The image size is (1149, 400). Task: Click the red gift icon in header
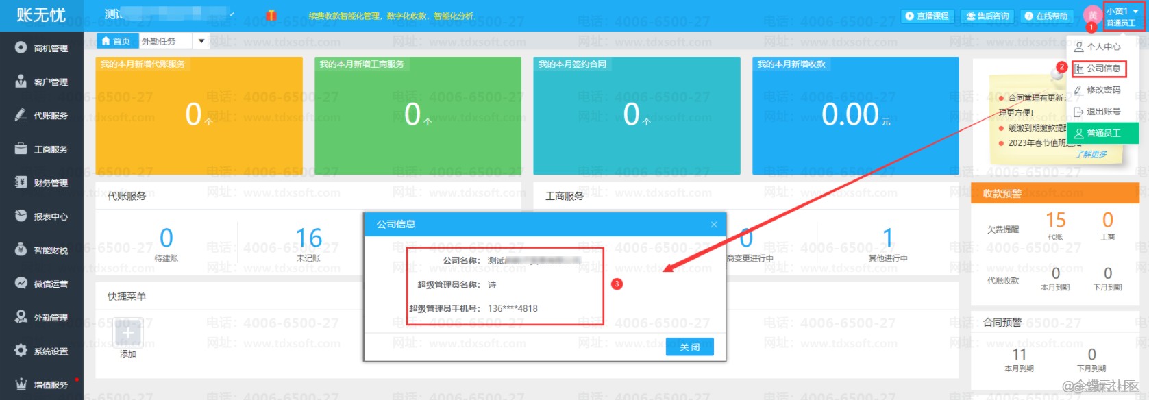pyautogui.click(x=271, y=15)
